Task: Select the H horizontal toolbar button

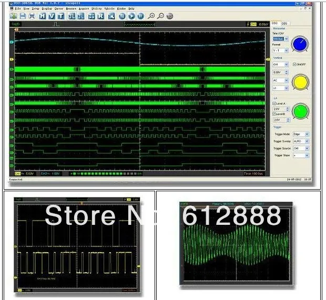Action: coord(43,16)
